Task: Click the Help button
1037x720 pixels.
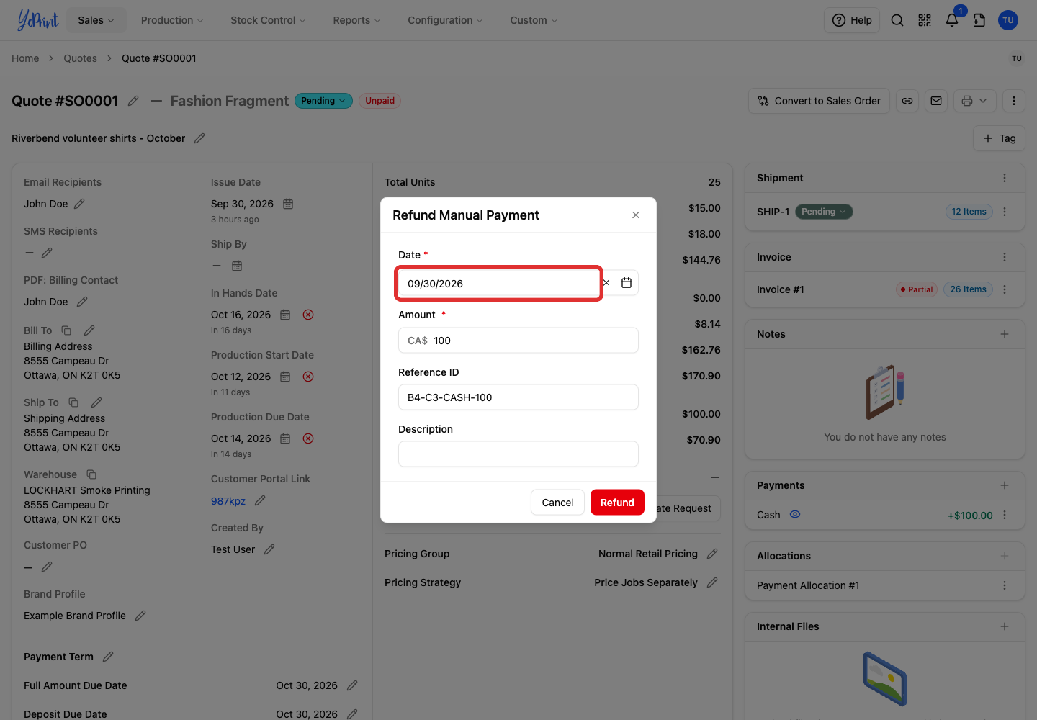Action: click(x=852, y=20)
